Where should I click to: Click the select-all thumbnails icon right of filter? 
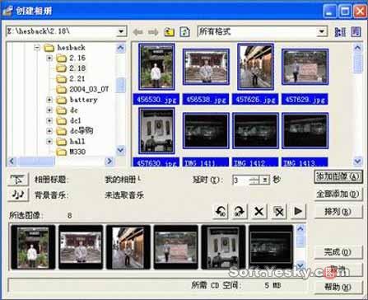[340, 32]
